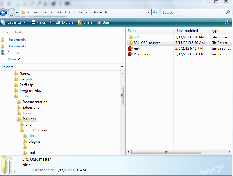Viewport: 233px width, 176px height.
Task: Select Program Files folder in the tree
Action: [30, 91]
